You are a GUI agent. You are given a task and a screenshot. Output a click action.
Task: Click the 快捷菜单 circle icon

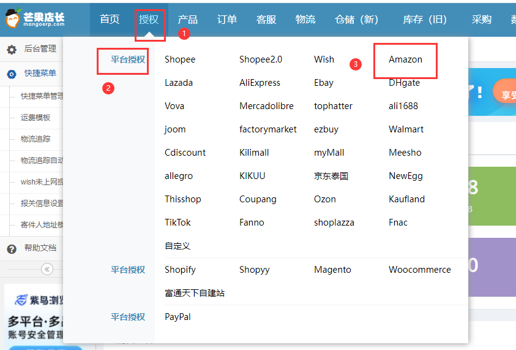[12, 74]
